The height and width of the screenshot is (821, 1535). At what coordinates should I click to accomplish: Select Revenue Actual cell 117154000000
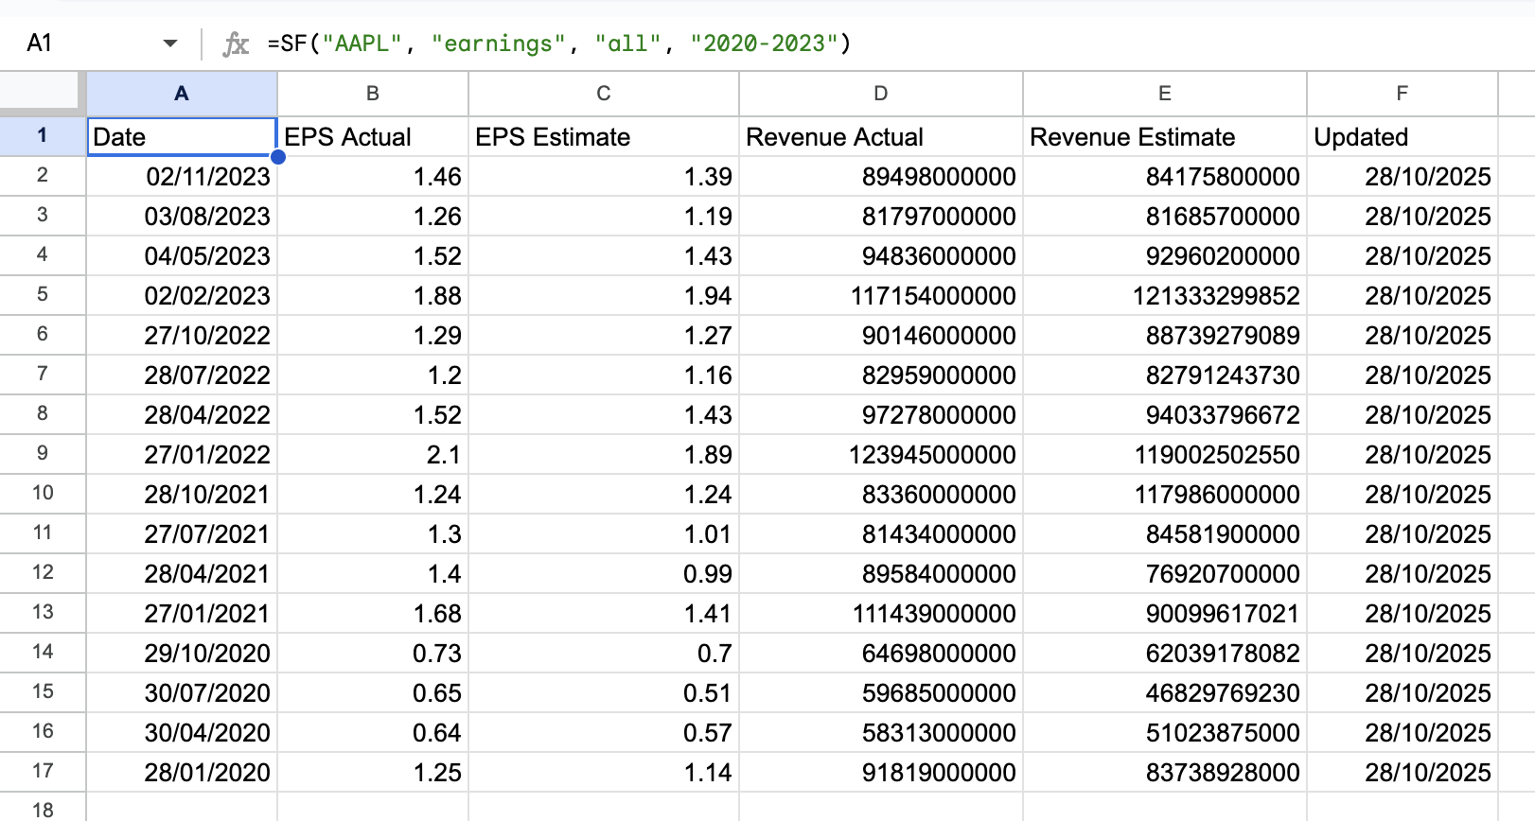click(x=881, y=295)
